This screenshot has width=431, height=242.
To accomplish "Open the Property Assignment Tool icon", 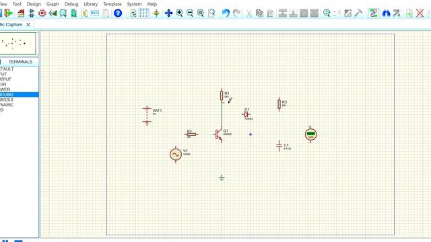I will pos(397,13).
